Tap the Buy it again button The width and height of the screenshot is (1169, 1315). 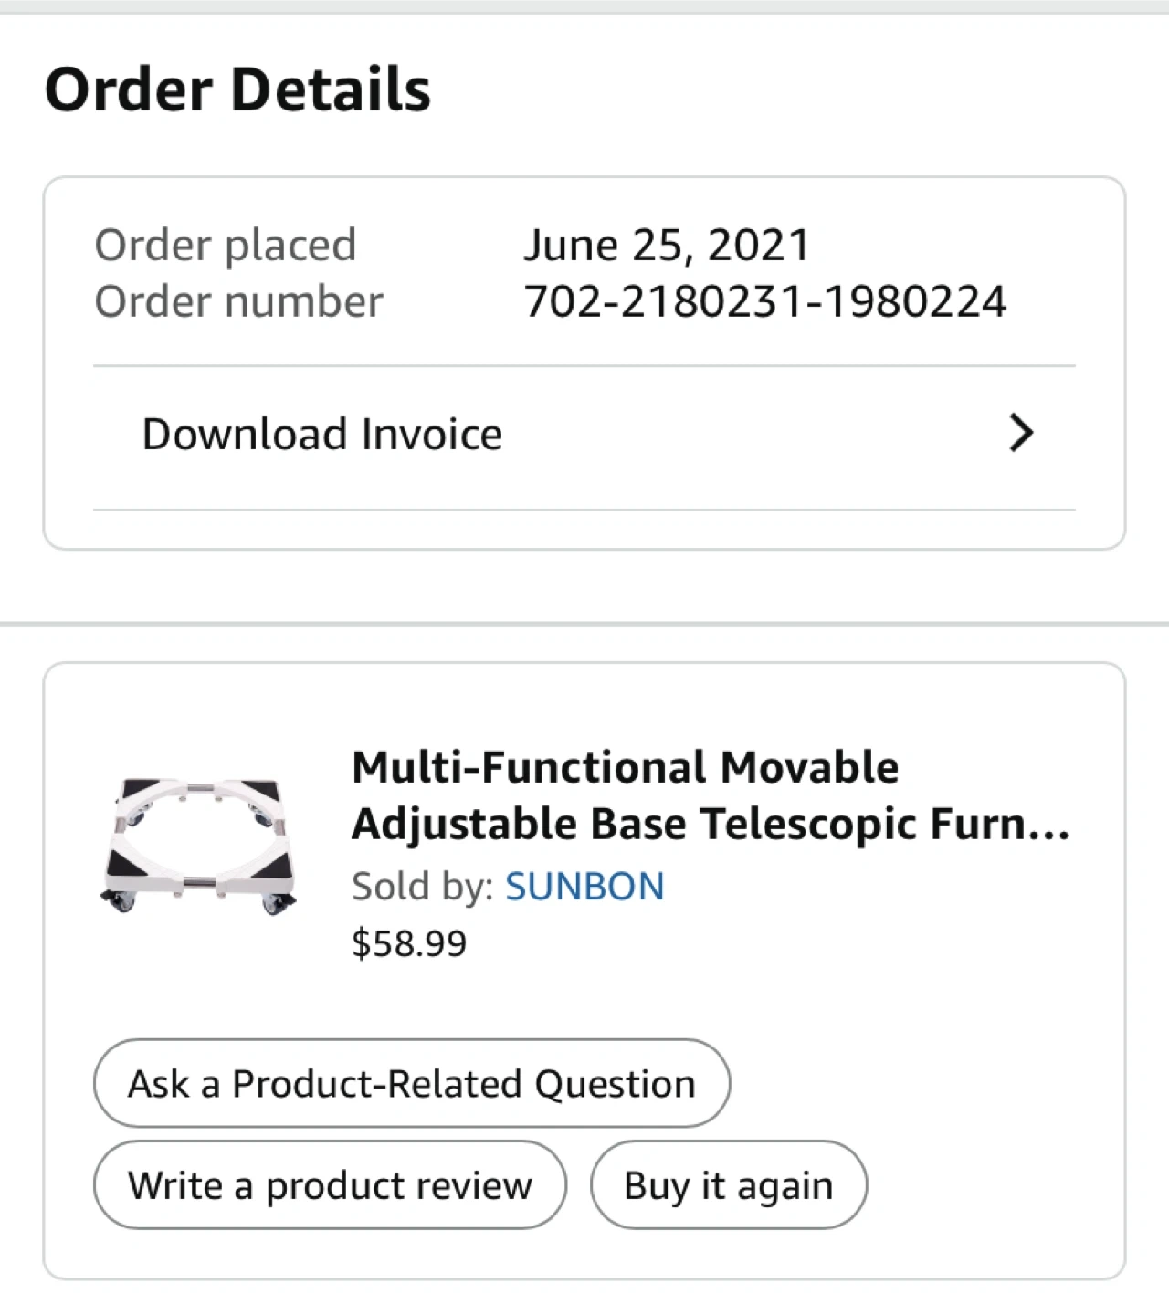[x=728, y=1185]
